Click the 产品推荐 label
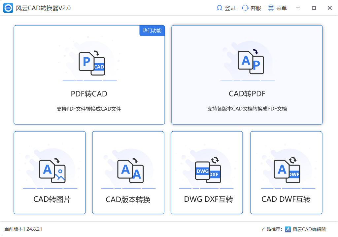 [272, 229]
